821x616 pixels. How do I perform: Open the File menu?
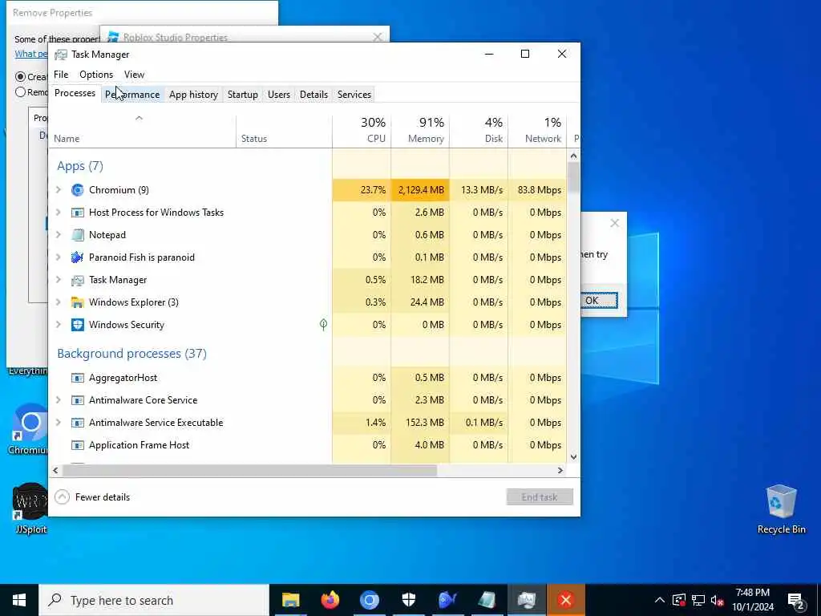61,75
